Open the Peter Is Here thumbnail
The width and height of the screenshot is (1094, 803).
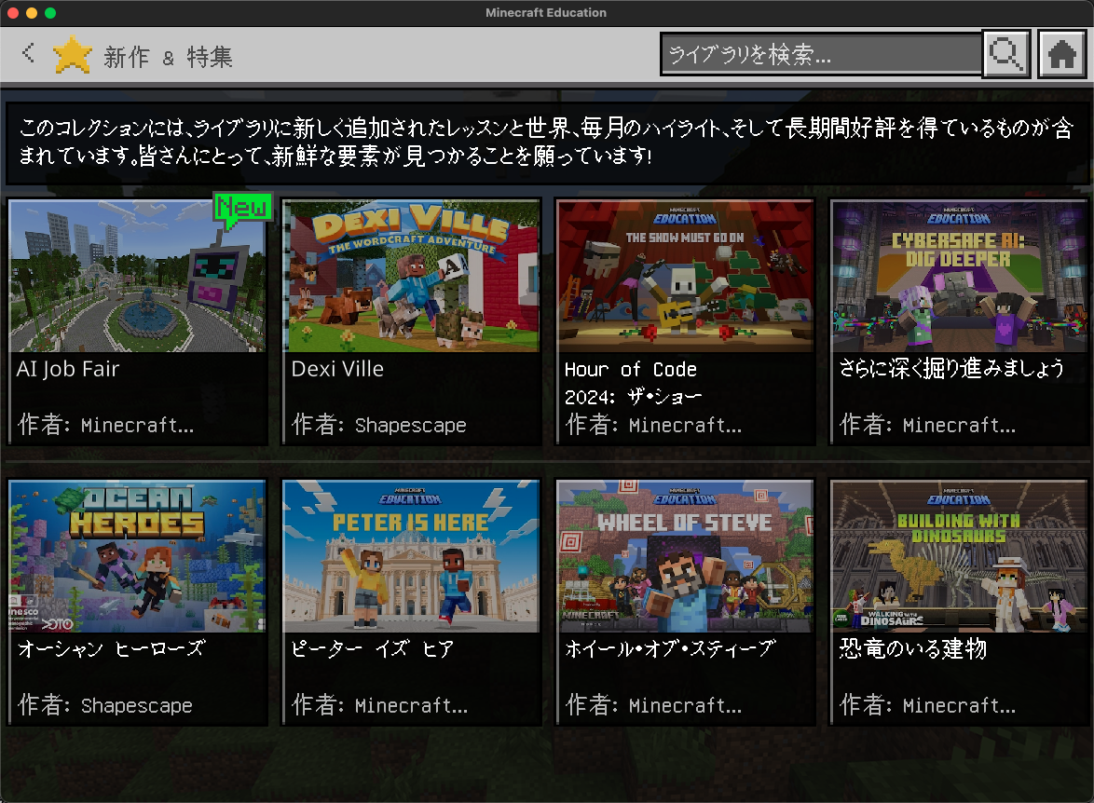[x=412, y=557]
